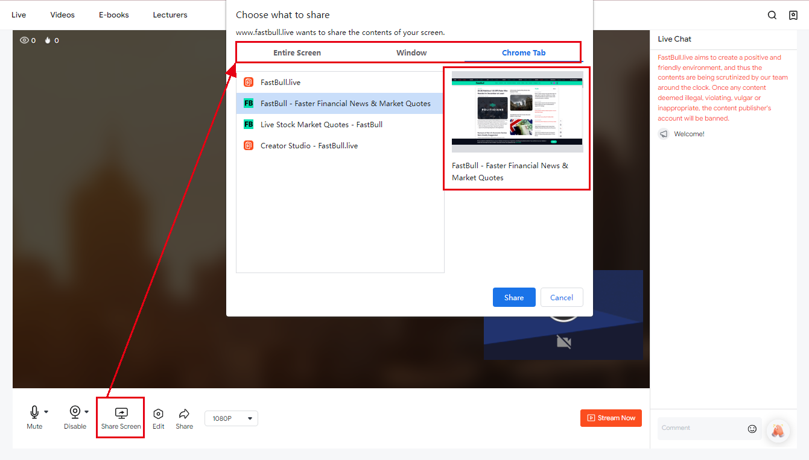Viewport: 809px width, 460px height.
Task: Open the Lecturers menu item
Action: coord(170,15)
